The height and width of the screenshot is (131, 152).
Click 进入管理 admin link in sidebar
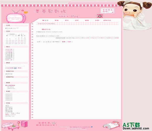pos(9,109)
